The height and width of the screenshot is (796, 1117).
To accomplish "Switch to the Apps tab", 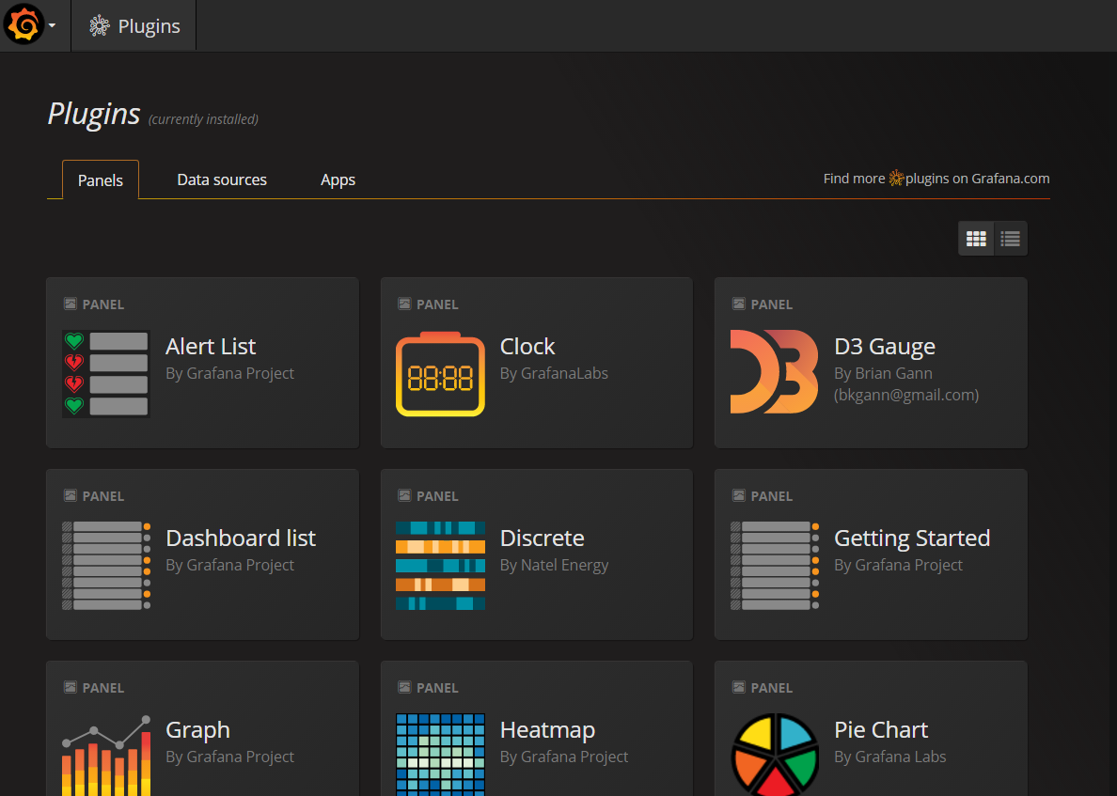I will click(338, 179).
